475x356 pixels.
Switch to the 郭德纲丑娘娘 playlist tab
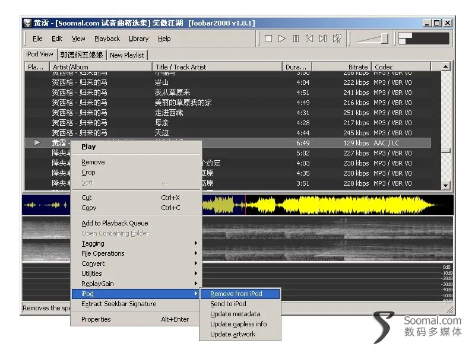click(82, 55)
